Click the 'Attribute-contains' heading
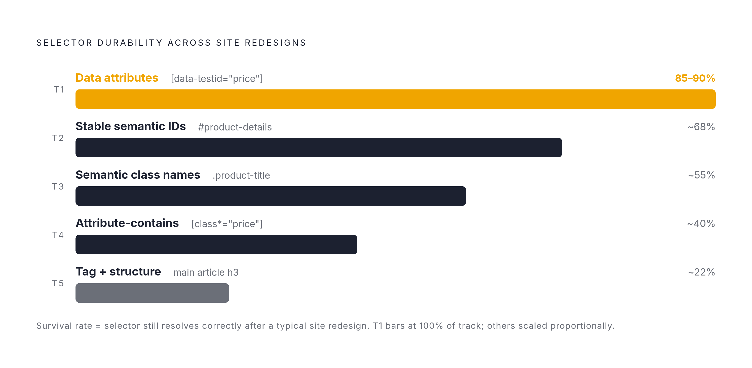This screenshot has height=368, width=752. 127,223
